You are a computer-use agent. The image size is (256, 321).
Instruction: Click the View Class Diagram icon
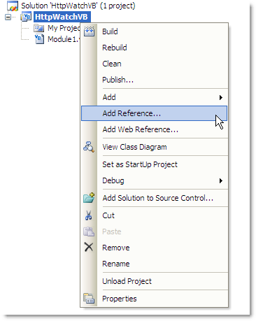point(89,147)
